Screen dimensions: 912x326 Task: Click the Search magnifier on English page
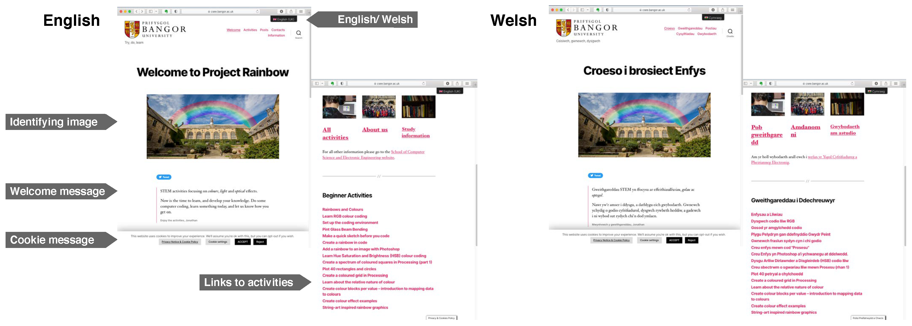(298, 33)
